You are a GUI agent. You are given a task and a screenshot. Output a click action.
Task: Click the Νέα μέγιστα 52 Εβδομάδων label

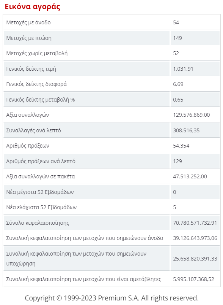tap(40, 192)
